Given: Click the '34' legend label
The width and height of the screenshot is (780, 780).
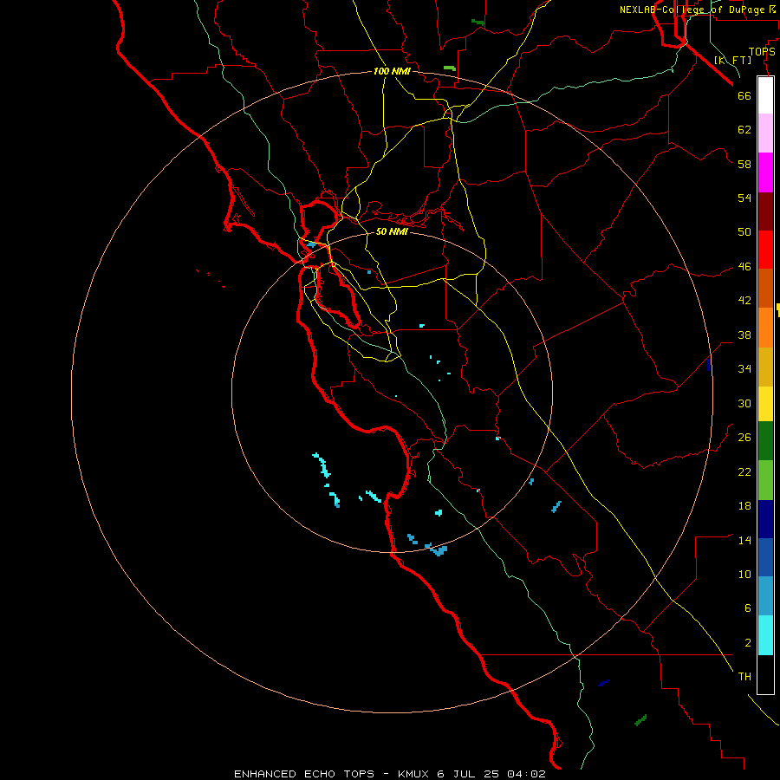Looking at the screenshot, I should coord(744,369).
